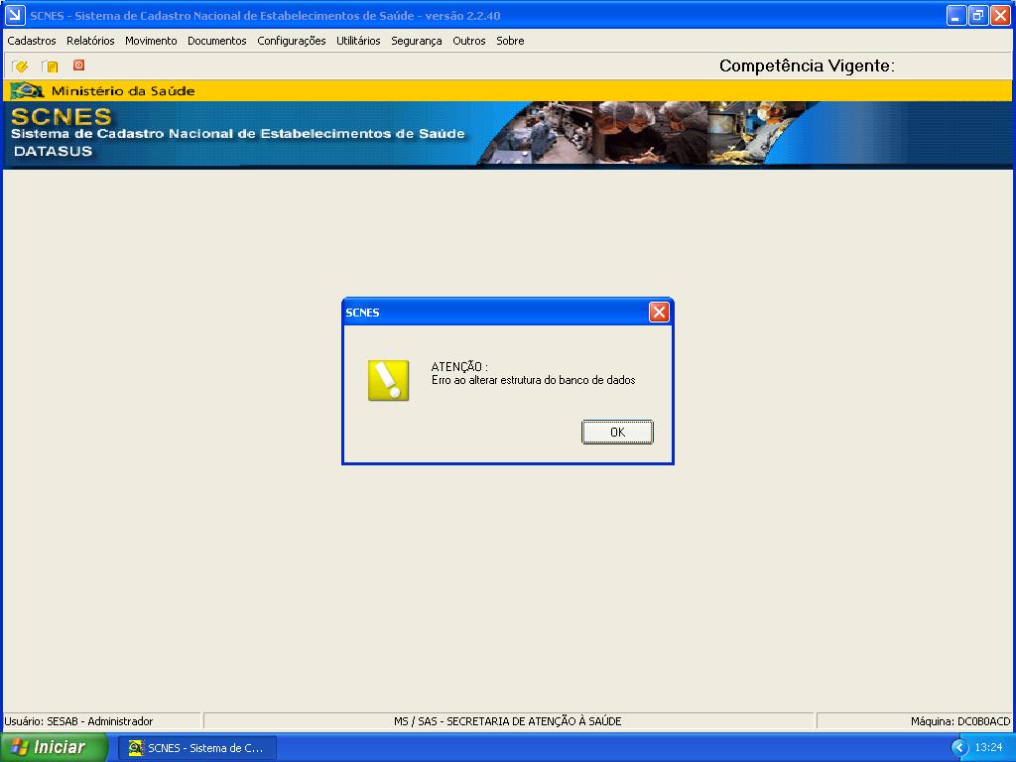The height and width of the screenshot is (762, 1016).
Task: Click the Brazil flag Ministério da Saúde logo
Action: coord(27,90)
